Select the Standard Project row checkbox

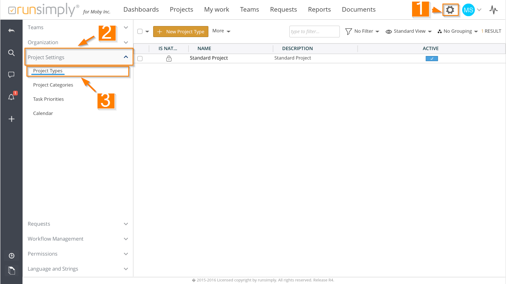140,58
